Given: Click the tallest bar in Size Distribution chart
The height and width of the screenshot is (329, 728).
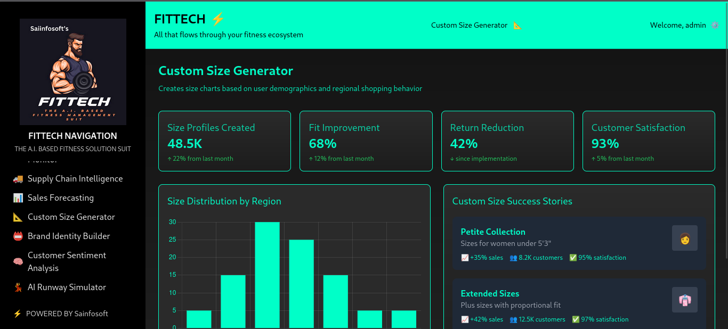Looking at the screenshot, I should pos(267,275).
